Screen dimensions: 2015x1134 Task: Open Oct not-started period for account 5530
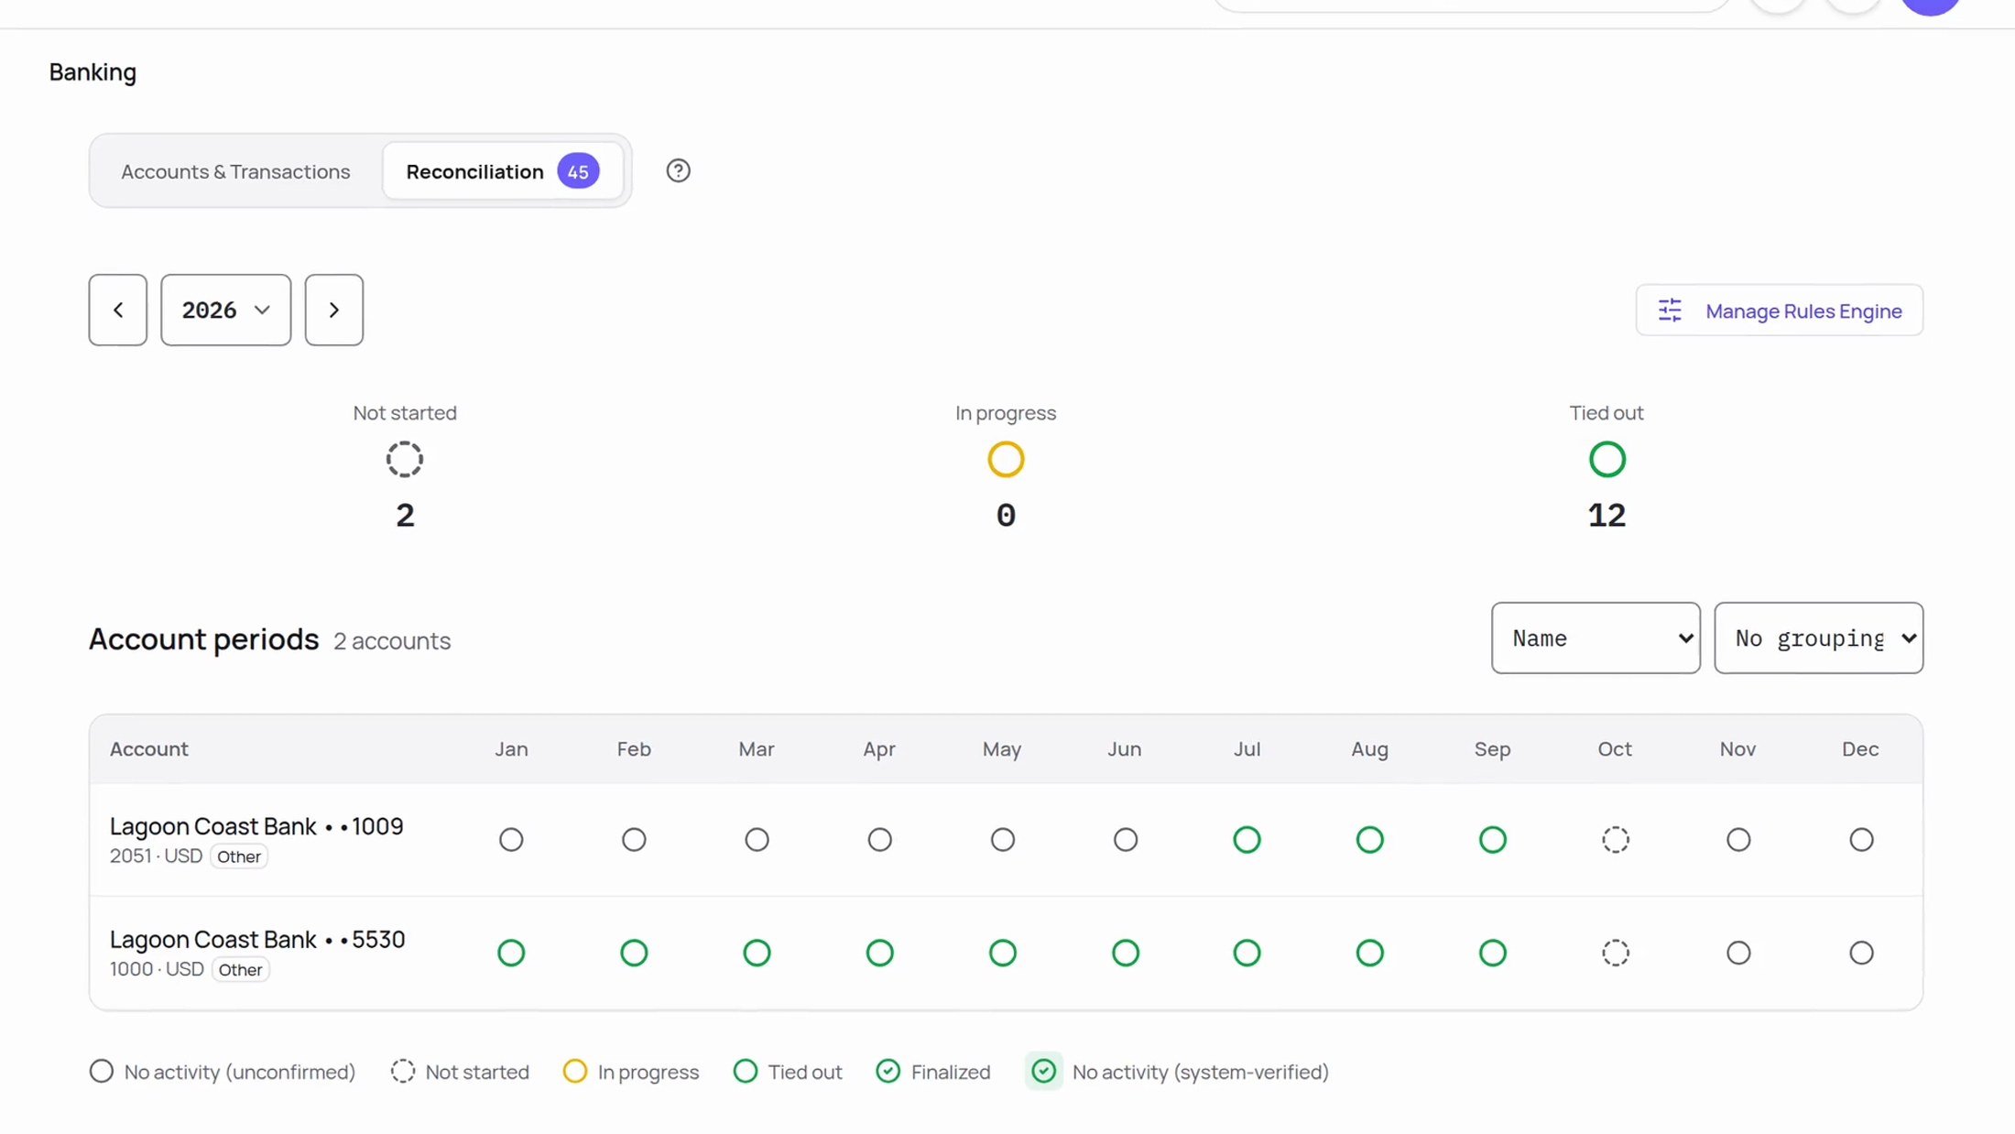pos(1615,953)
